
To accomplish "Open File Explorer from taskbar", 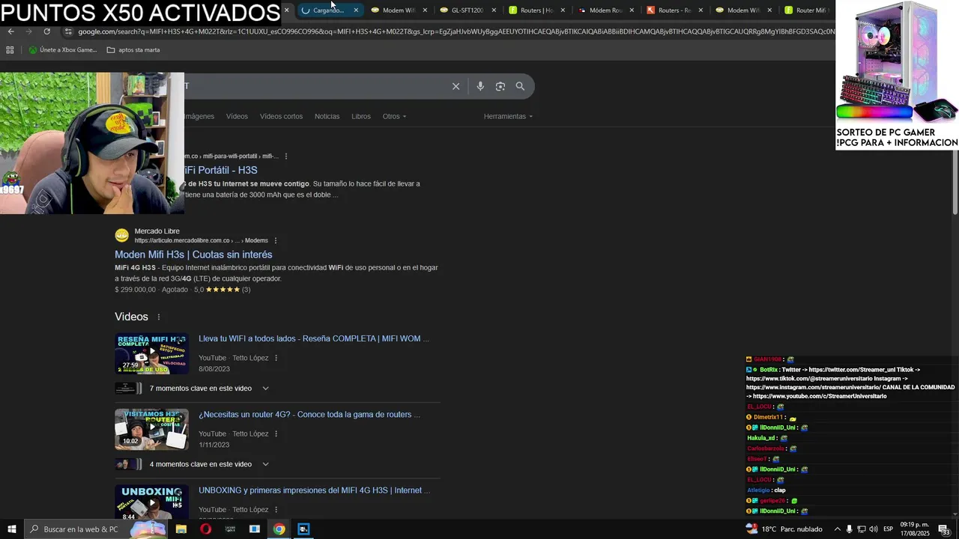I will click(181, 529).
